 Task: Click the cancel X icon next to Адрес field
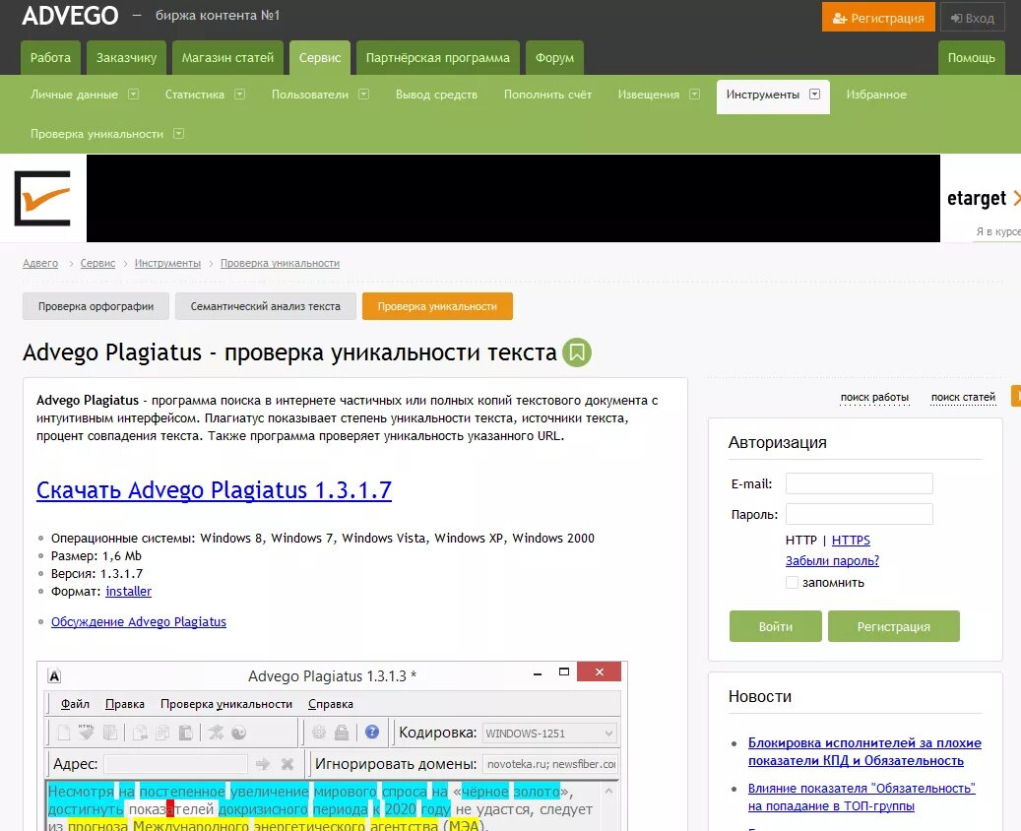click(x=287, y=764)
